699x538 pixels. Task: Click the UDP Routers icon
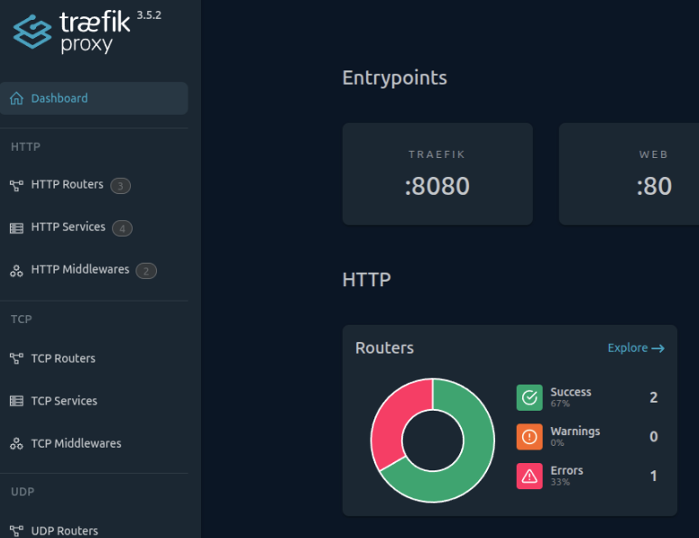[x=16, y=531]
